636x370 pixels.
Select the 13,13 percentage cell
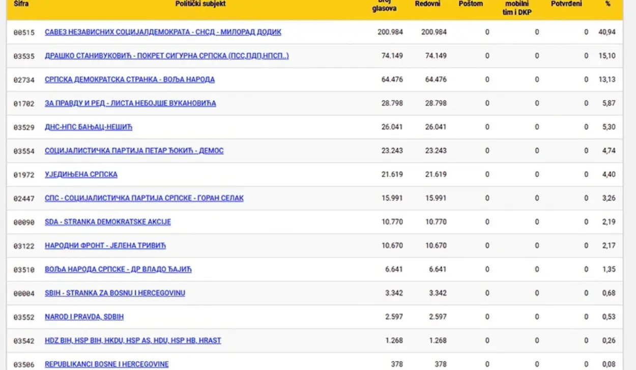pyautogui.click(x=607, y=79)
